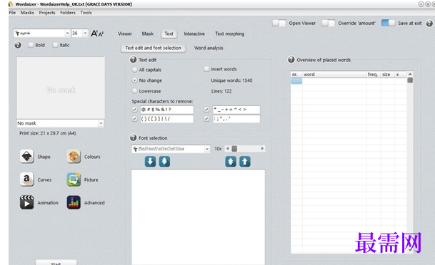Click the @ # $ % special characters field
Image resolution: width=435 pixels, height=265 pixels.
(x=166, y=110)
